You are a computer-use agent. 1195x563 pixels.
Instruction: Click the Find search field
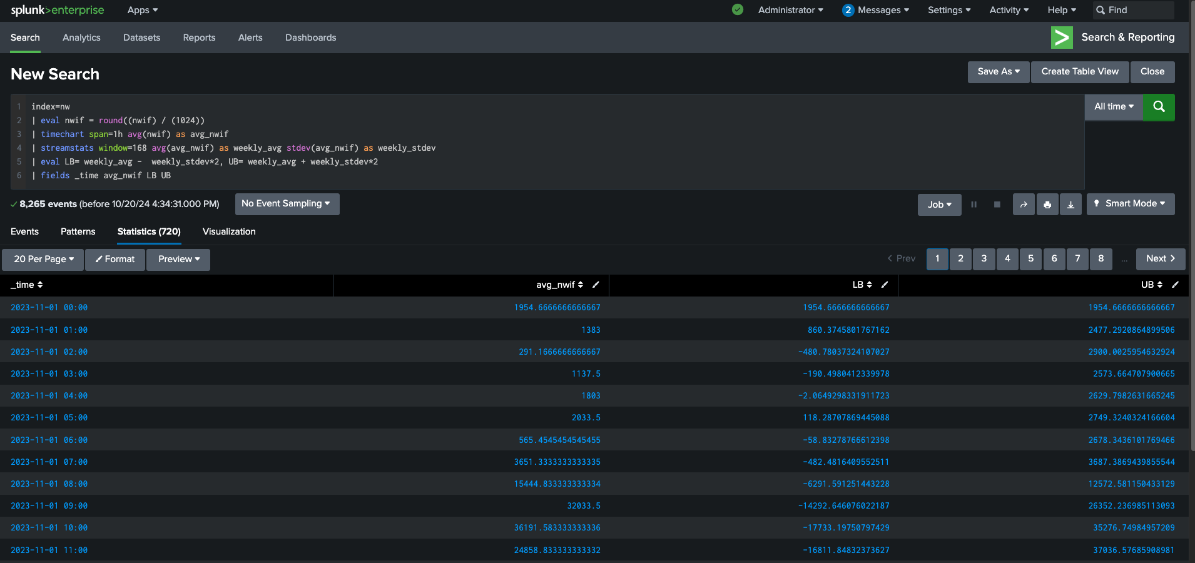point(1134,10)
